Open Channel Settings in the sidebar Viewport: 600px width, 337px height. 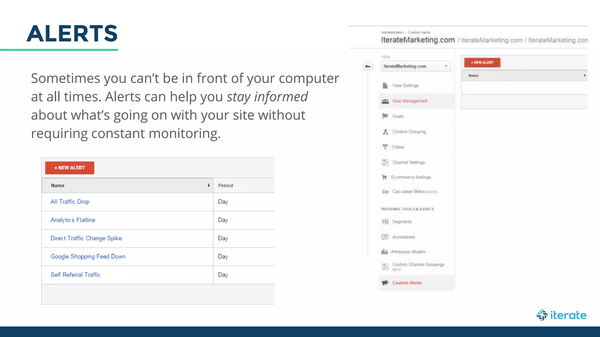pyautogui.click(x=409, y=162)
